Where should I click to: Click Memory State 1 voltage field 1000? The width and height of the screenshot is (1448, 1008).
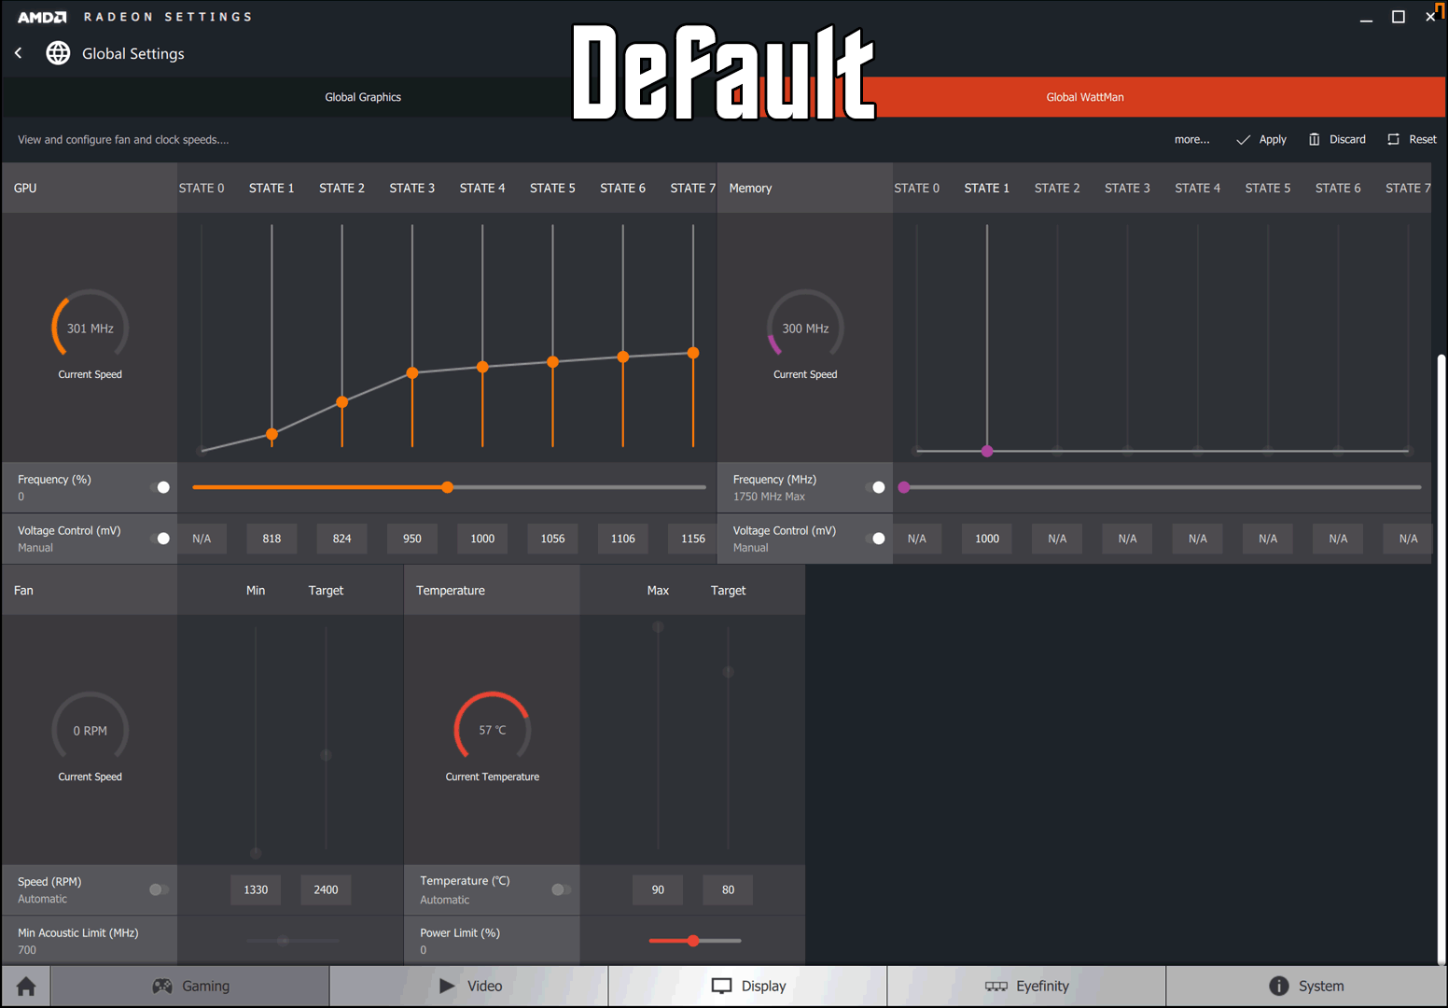(x=987, y=539)
